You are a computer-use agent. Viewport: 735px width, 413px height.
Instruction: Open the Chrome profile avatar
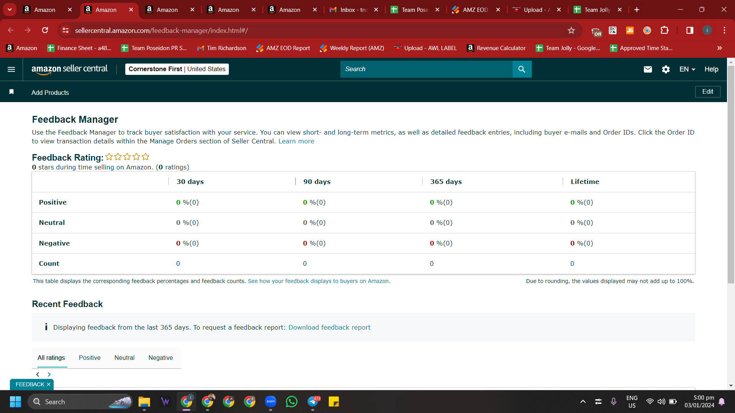707,30
